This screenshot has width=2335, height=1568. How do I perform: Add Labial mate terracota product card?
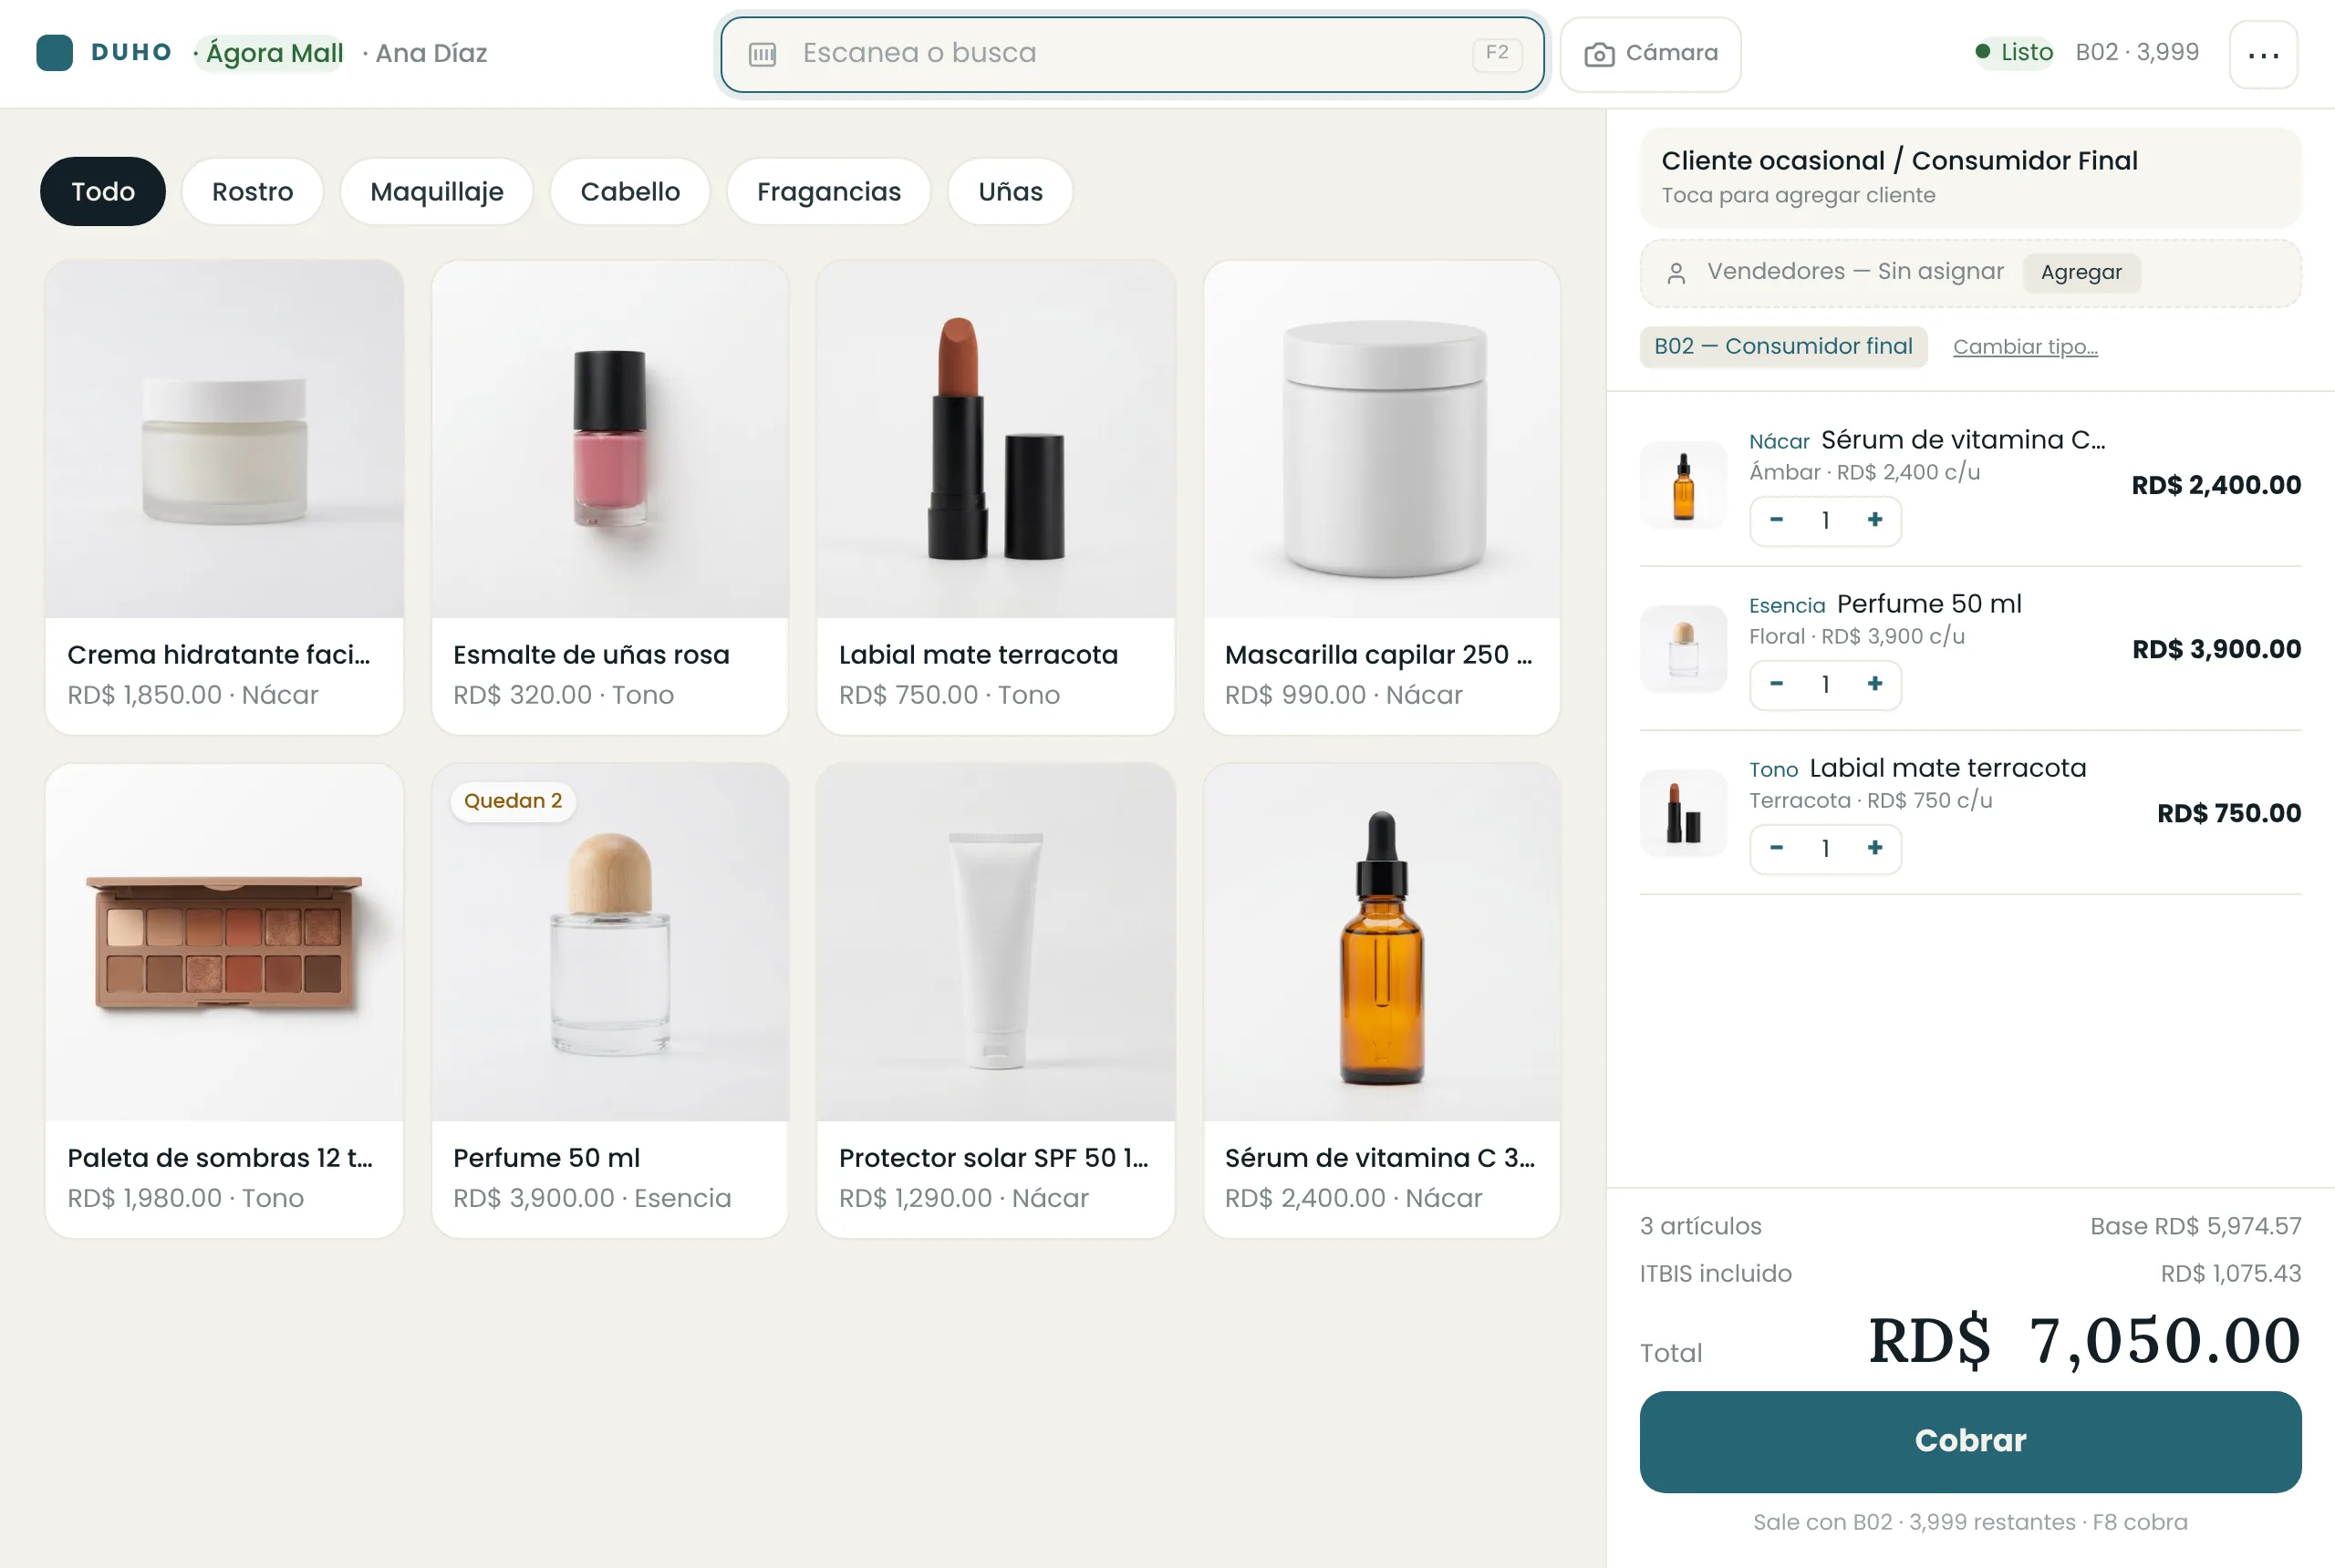point(996,497)
